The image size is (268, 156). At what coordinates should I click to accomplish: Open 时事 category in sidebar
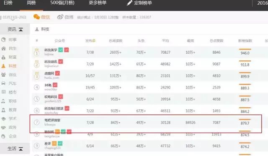(x=13, y=40)
